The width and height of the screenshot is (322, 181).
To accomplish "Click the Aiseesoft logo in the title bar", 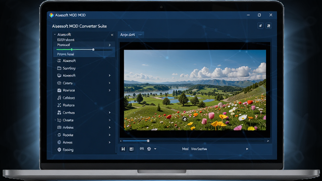I will (51, 15).
